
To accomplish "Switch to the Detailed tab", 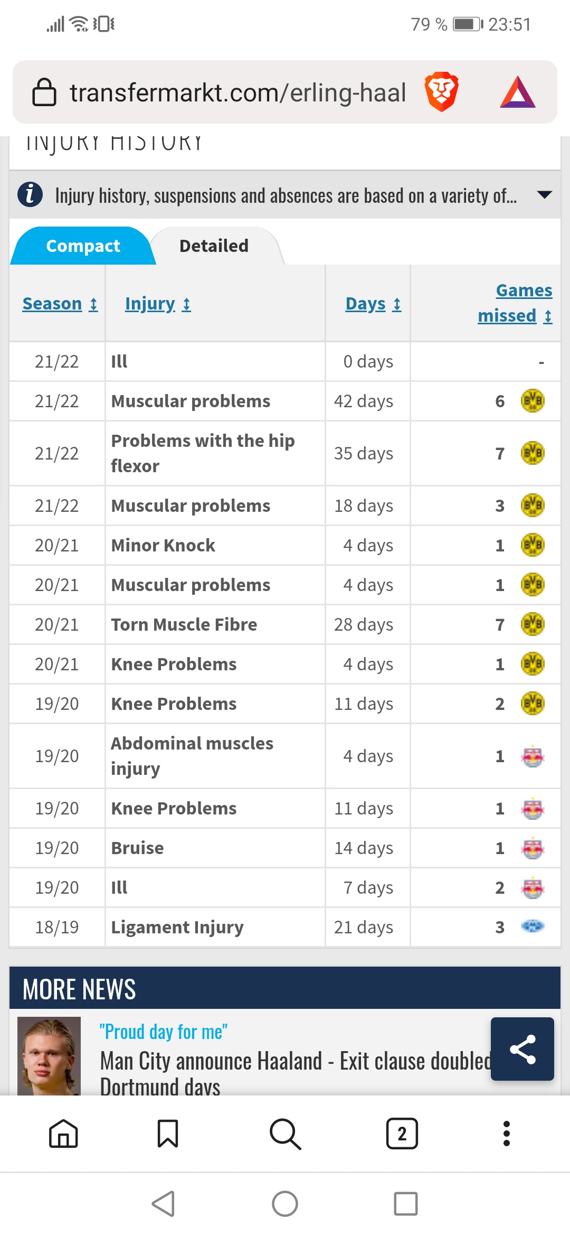I will point(214,246).
